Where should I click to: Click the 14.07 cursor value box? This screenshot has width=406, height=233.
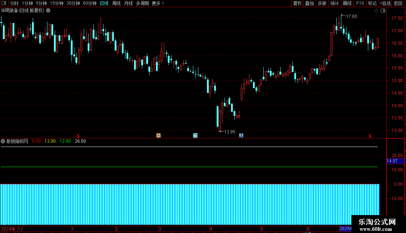(x=395, y=161)
